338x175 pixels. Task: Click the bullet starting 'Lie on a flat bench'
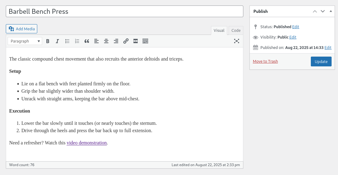coord(76,84)
